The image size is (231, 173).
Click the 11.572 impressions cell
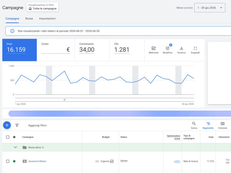(210, 161)
